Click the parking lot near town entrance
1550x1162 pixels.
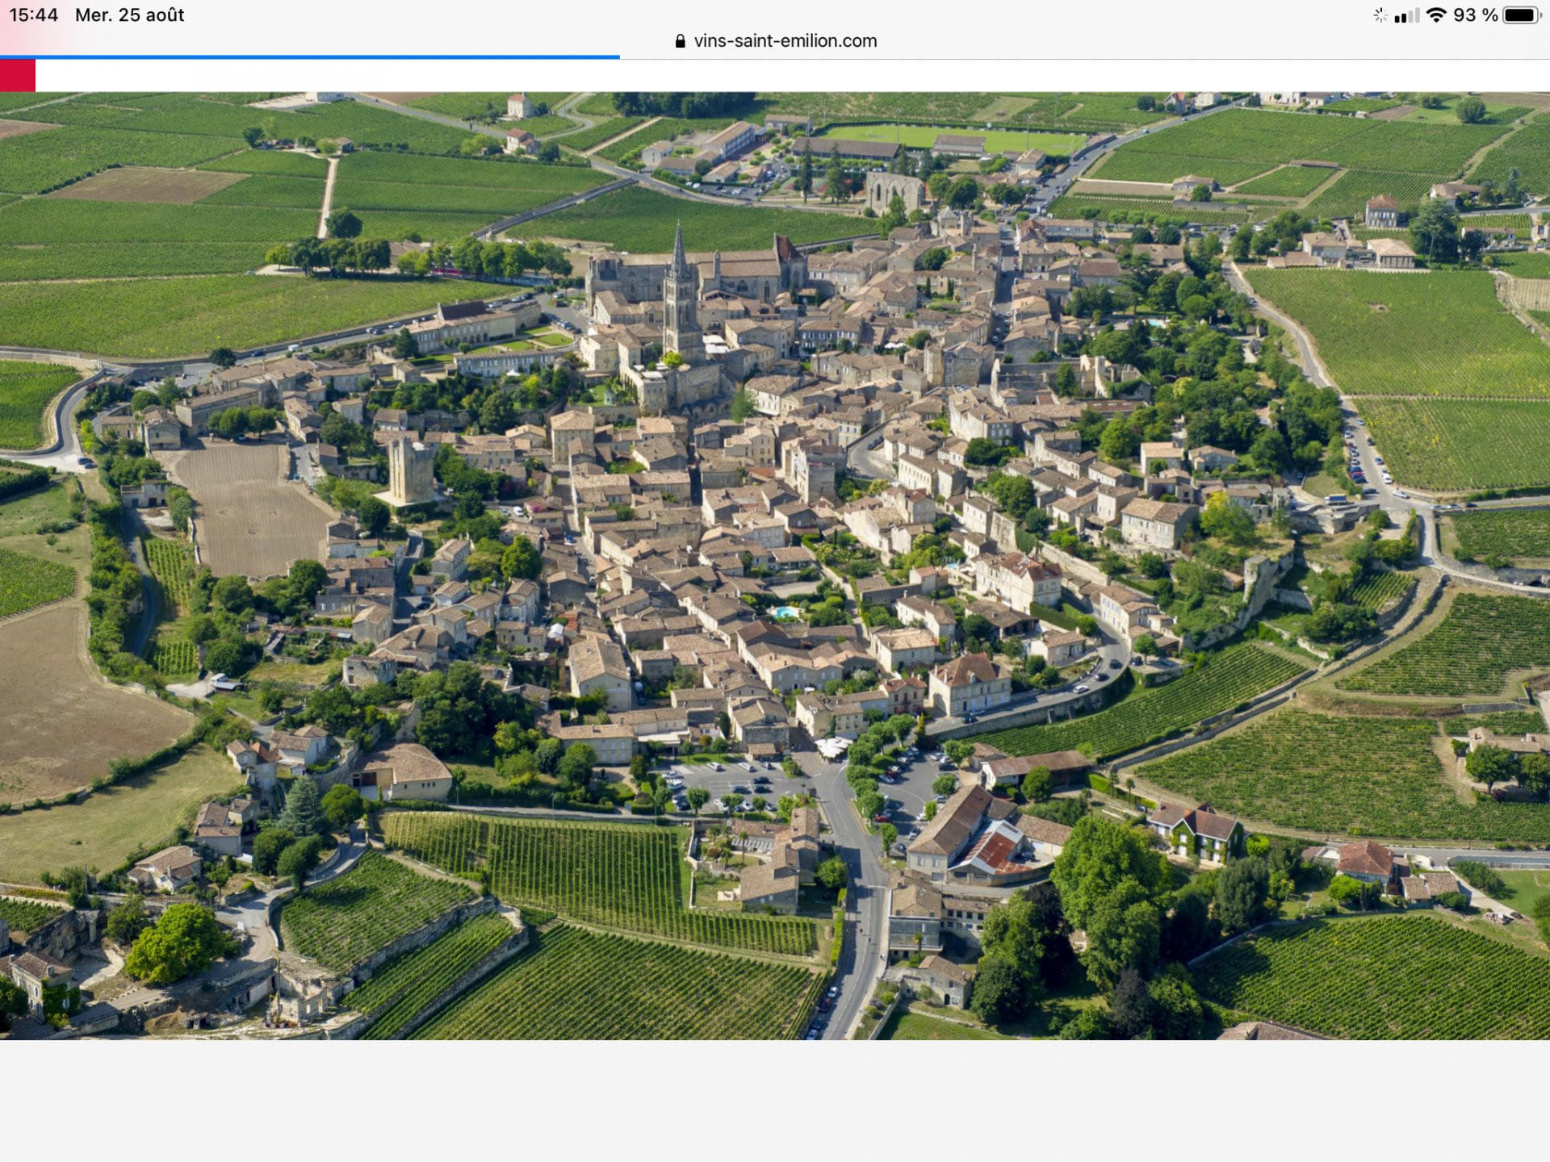coord(731,783)
